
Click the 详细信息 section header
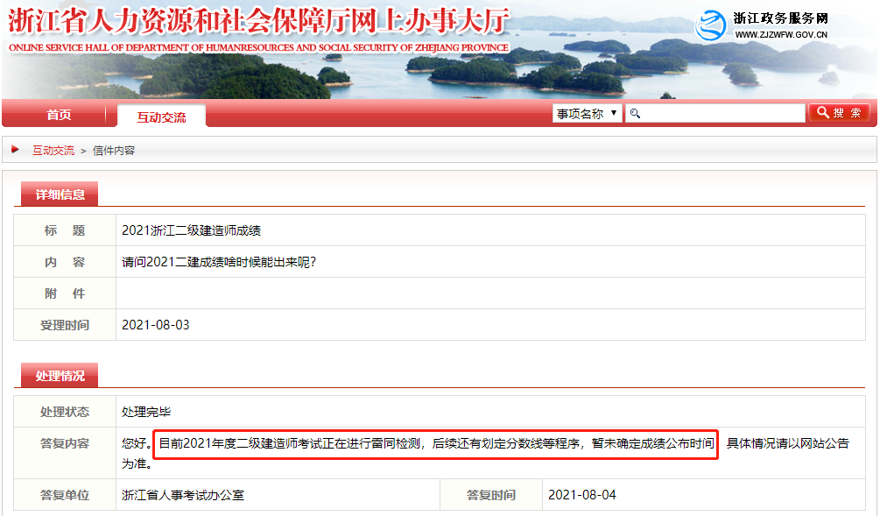[x=60, y=194]
